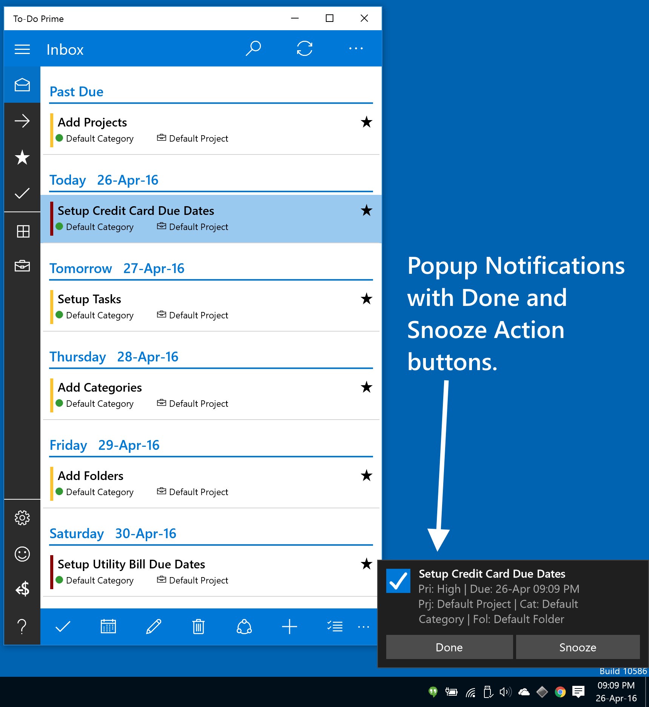The image size is (649, 707).
Task: Click the Friday 29-Apr-16 section header
Action: [105, 445]
